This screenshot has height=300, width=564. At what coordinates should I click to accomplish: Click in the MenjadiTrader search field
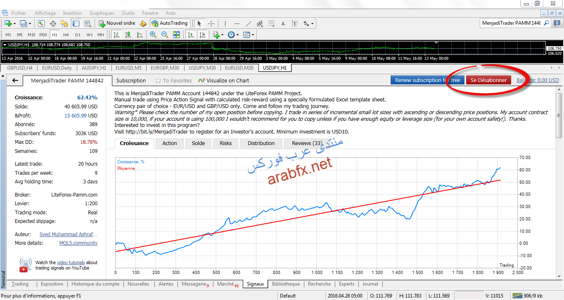(511, 23)
